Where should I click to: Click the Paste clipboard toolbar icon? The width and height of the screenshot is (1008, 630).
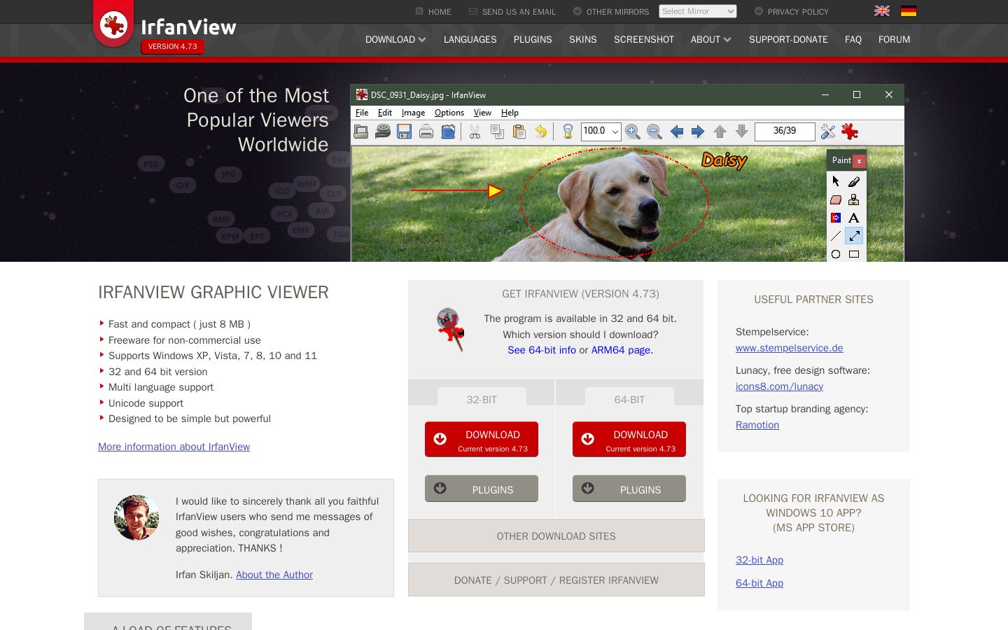[519, 132]
